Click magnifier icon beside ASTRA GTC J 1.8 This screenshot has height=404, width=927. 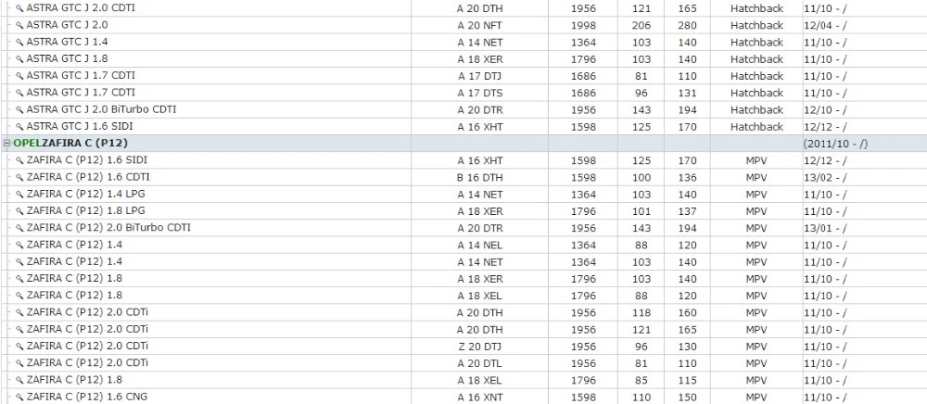point(19,59)
